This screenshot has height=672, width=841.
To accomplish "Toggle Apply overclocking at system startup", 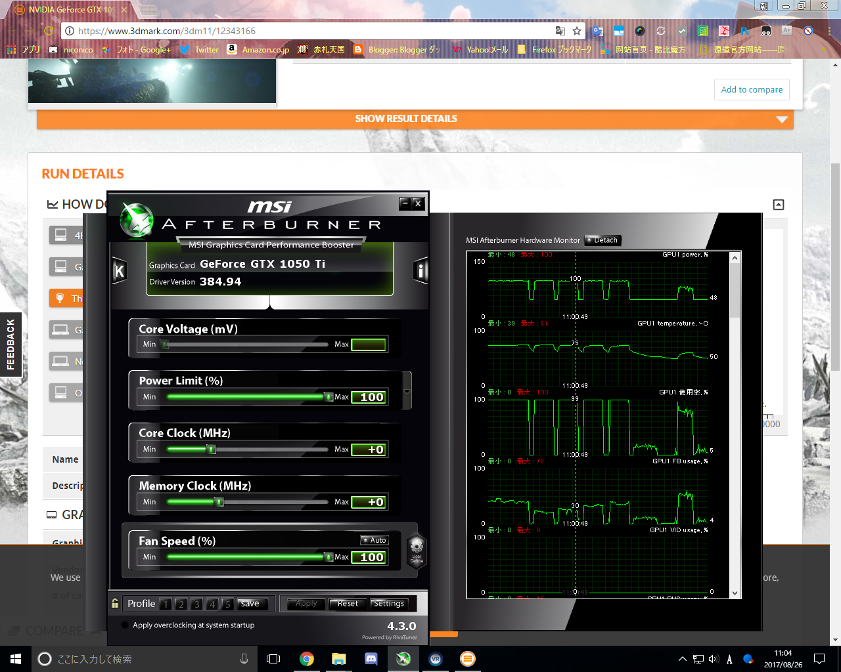I will [125, 625].
